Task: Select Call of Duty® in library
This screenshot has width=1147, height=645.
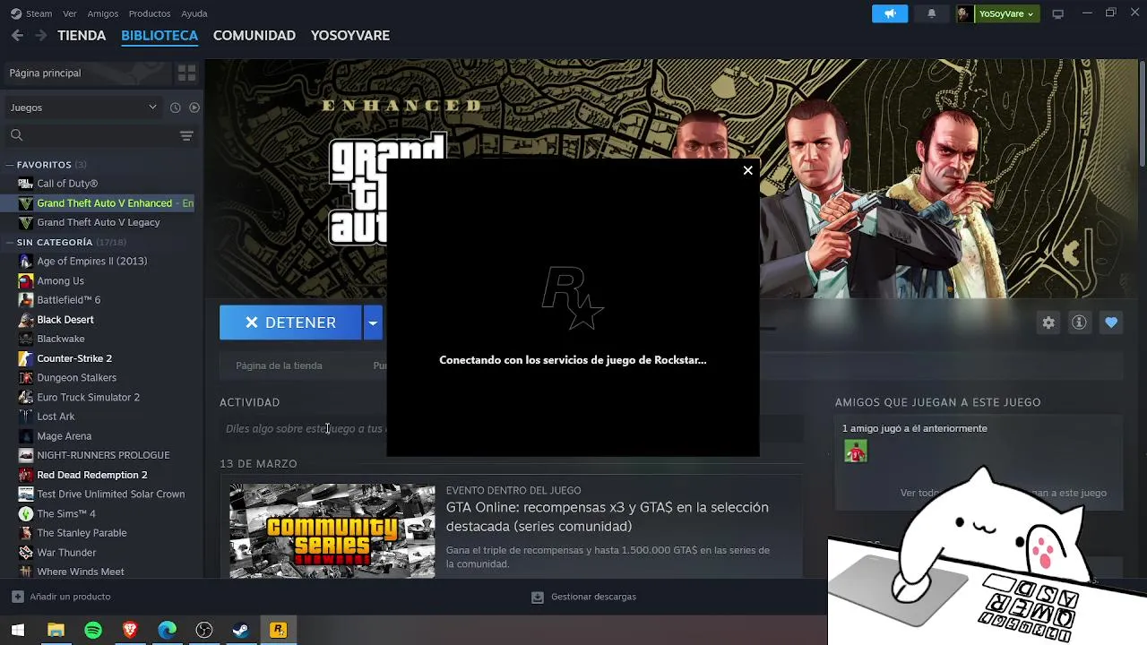Action: point(67,184)
